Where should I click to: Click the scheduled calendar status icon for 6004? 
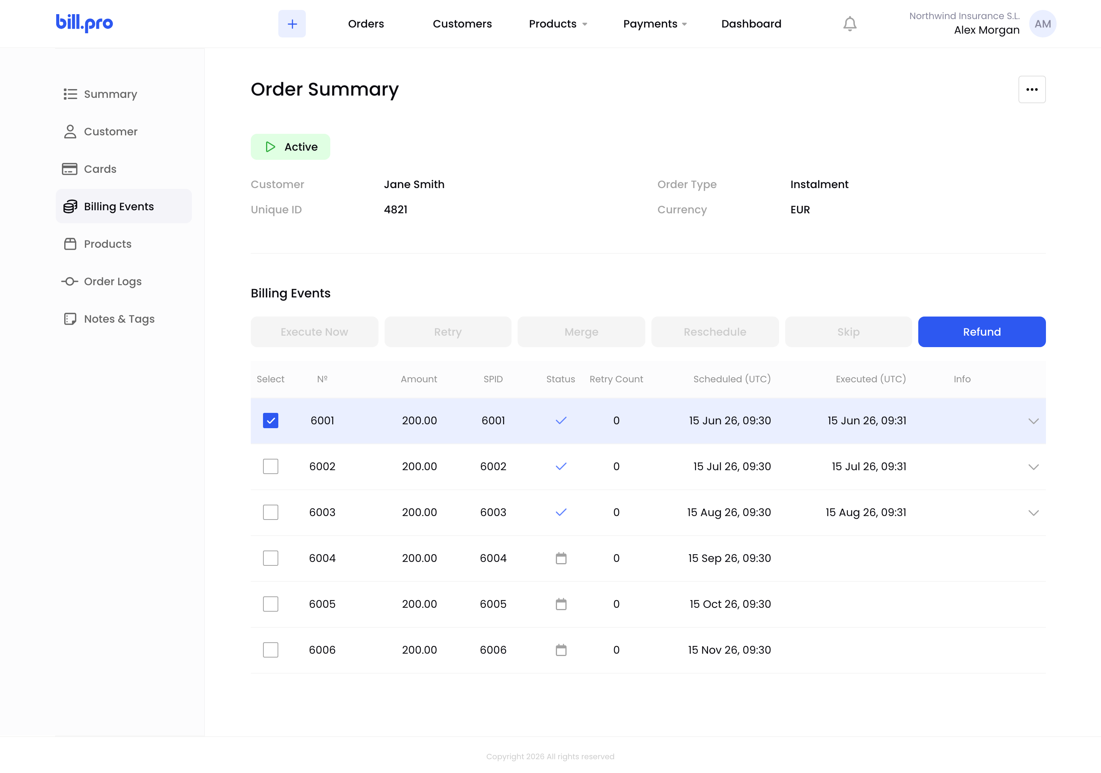561,558
